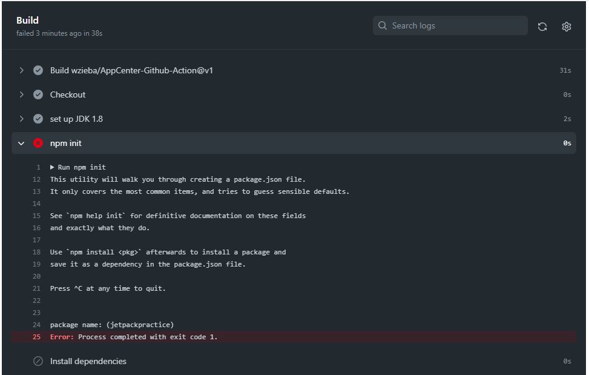Open the Install dependencies step

(x=88, y=361)
